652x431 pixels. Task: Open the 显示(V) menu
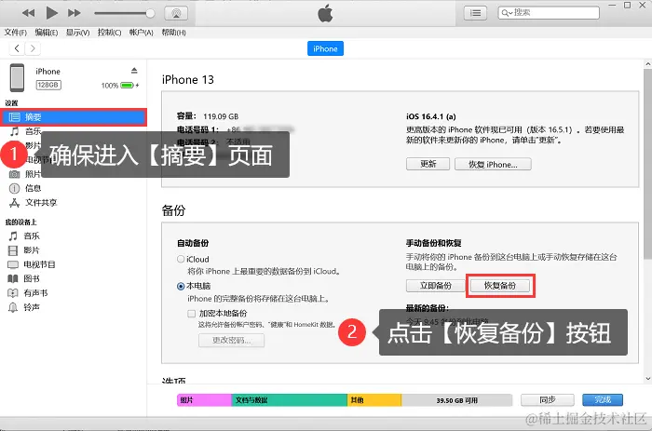tap(77, 33)
